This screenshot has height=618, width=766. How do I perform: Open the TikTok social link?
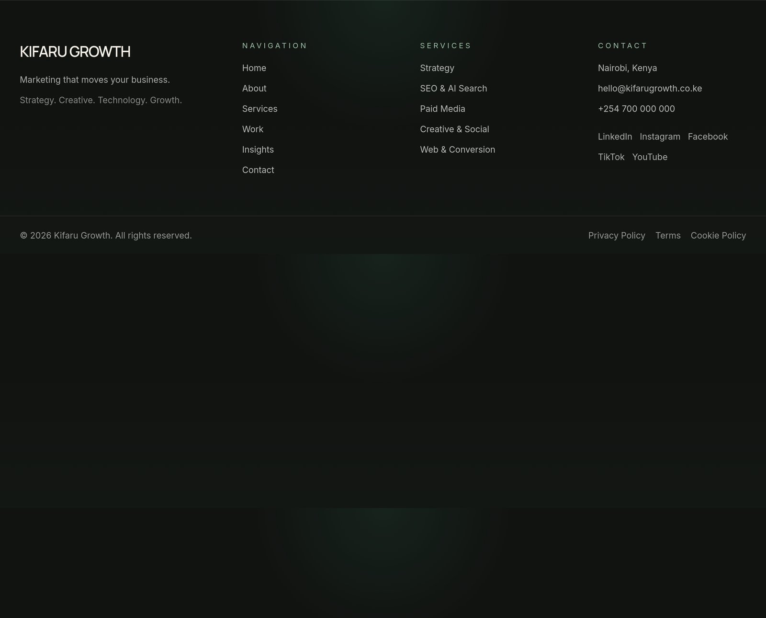tap(611, 157)
